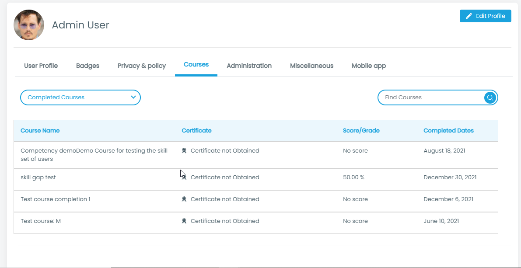Click the Edit Profile button

(x=485, y=16)
